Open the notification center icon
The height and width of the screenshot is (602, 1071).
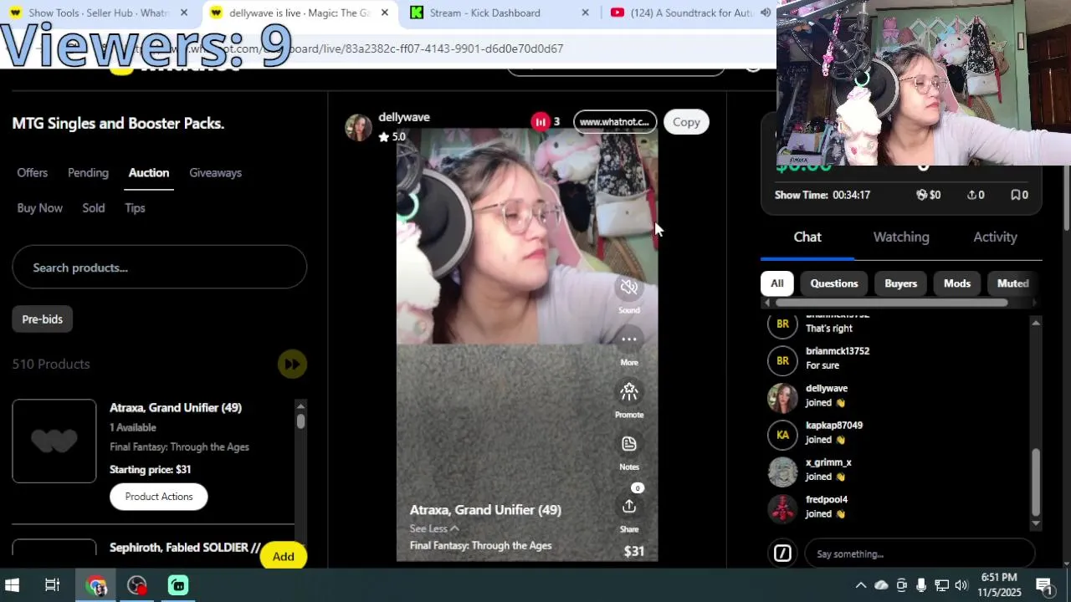click(x=1043, y=585)
